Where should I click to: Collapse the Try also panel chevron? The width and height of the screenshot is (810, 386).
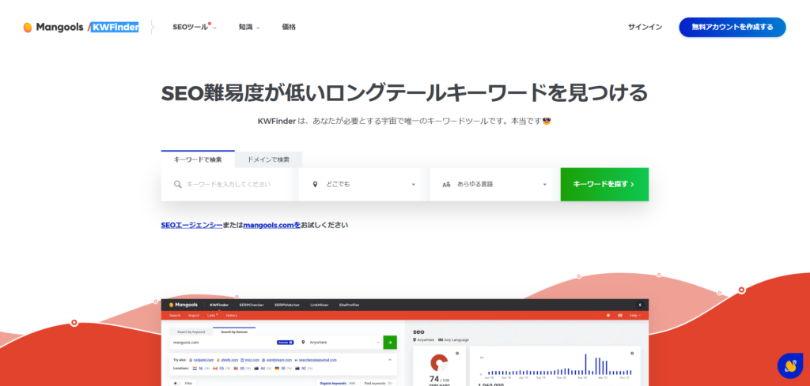click(x=390, y=360)
